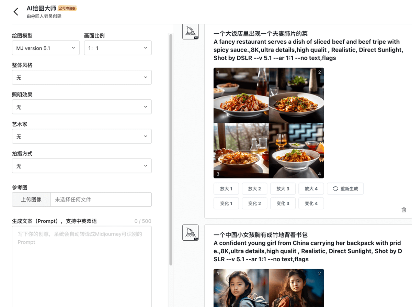
Task: Click the prompt text 一个大饭店里出现一个夫妻肺片的菜
Action: pyautogui.click(x=260, y=34)
